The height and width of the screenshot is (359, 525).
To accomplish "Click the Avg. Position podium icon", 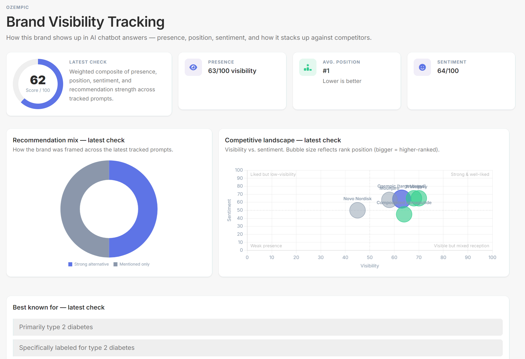I will point(308,67).
